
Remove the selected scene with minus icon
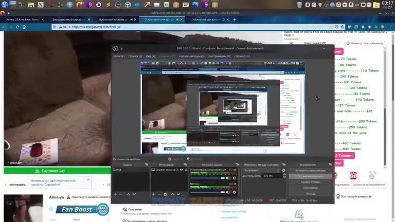[121, 194]
